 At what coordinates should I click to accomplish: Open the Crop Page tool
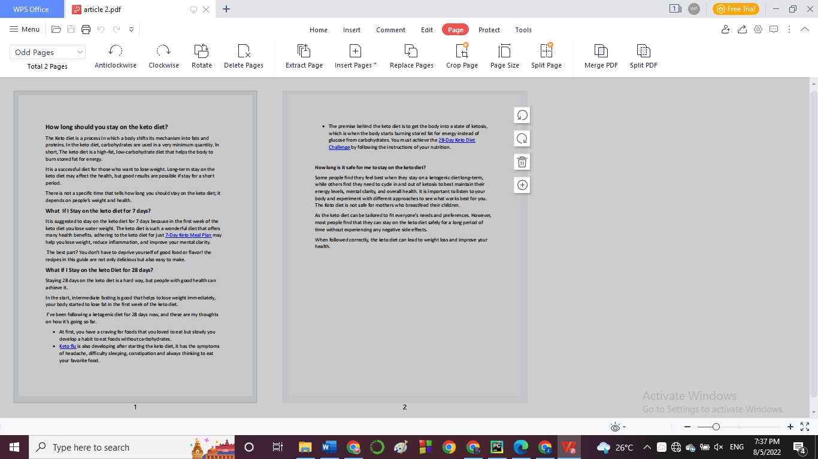pyautogui.click(x=462, y=56)
